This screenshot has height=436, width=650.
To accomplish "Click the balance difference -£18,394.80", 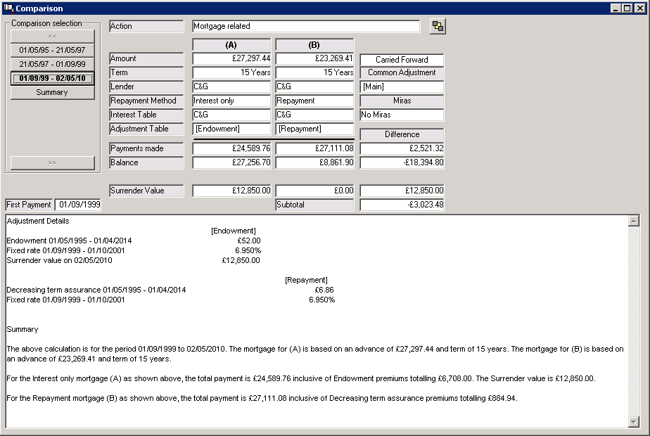I will 402,162.
